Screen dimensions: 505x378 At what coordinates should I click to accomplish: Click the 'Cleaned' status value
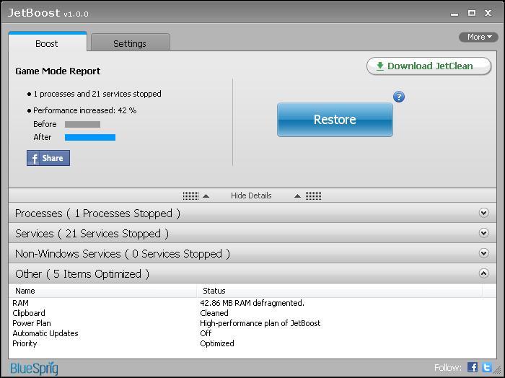coord(214,313)
